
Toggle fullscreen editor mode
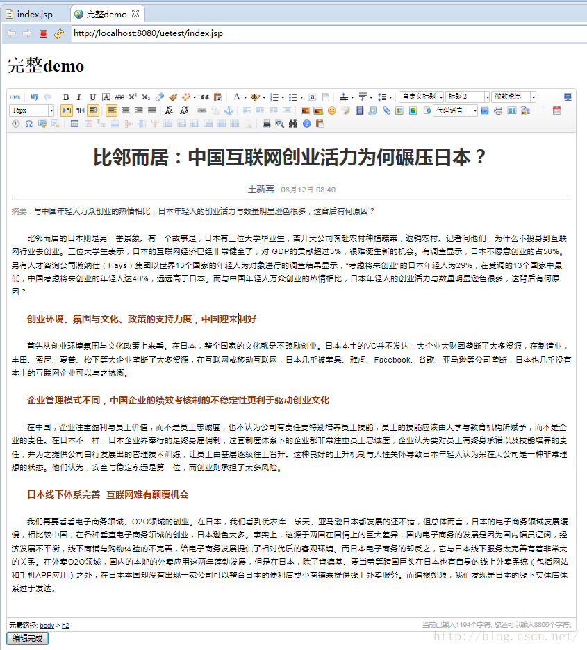[x=568, y=97]
